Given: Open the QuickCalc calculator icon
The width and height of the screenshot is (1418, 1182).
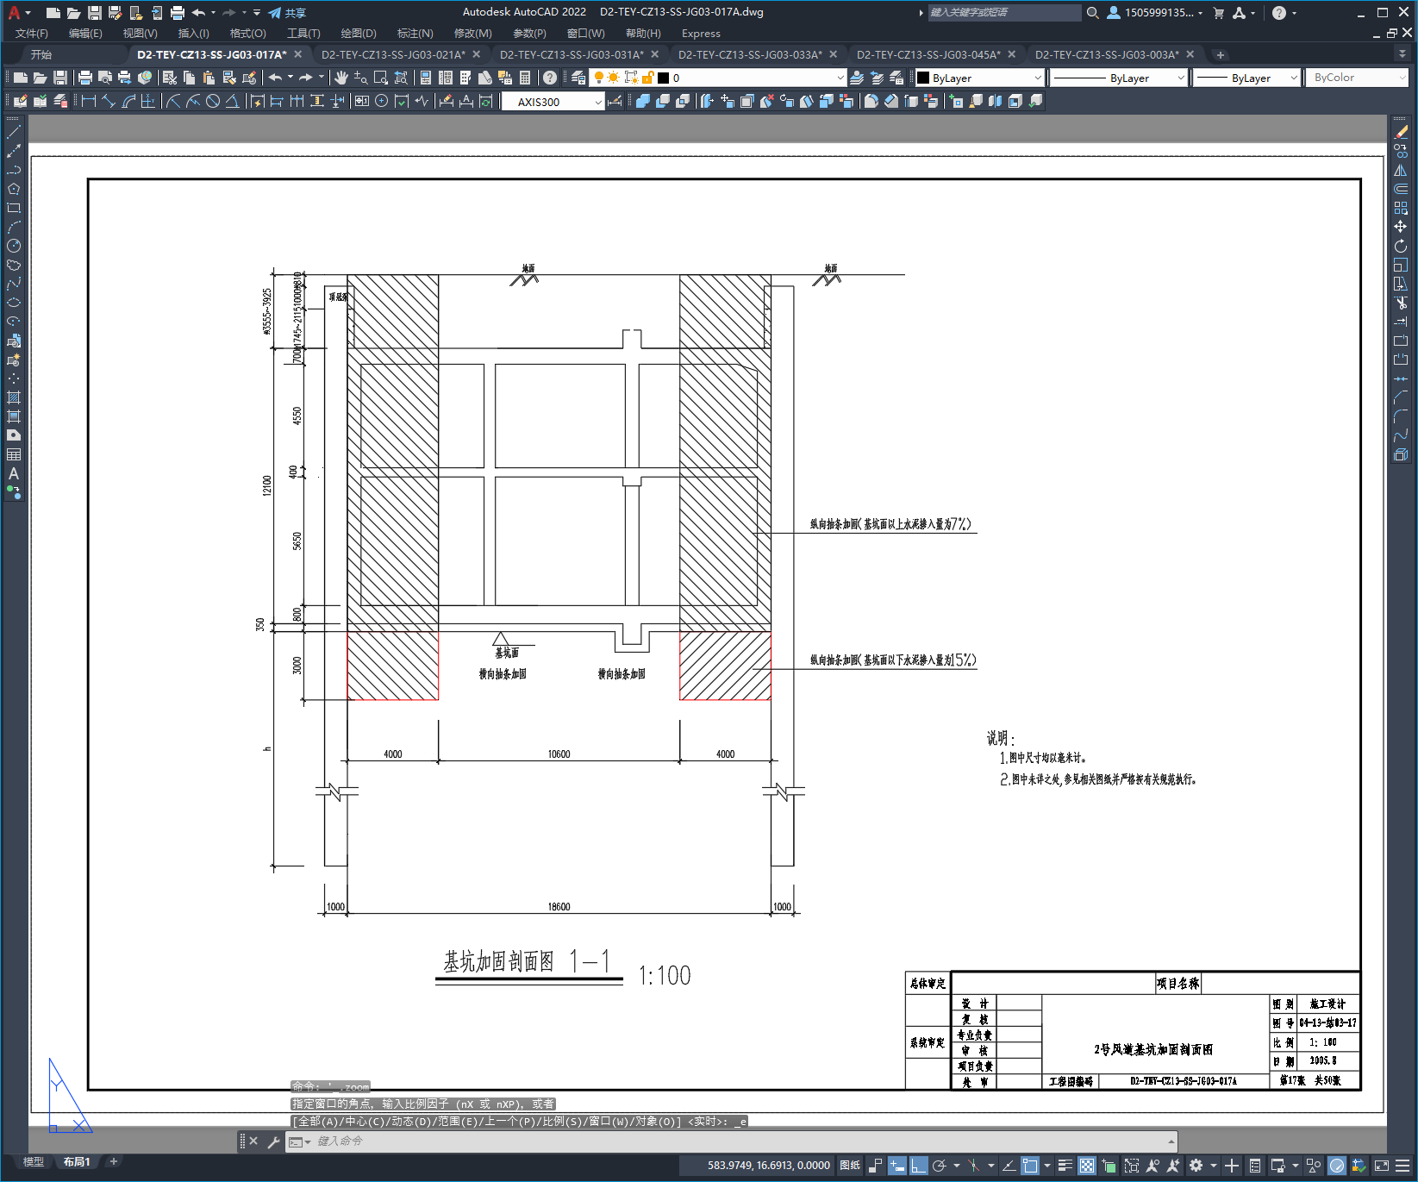Looking at the screenshot, I should coord(525,78).
